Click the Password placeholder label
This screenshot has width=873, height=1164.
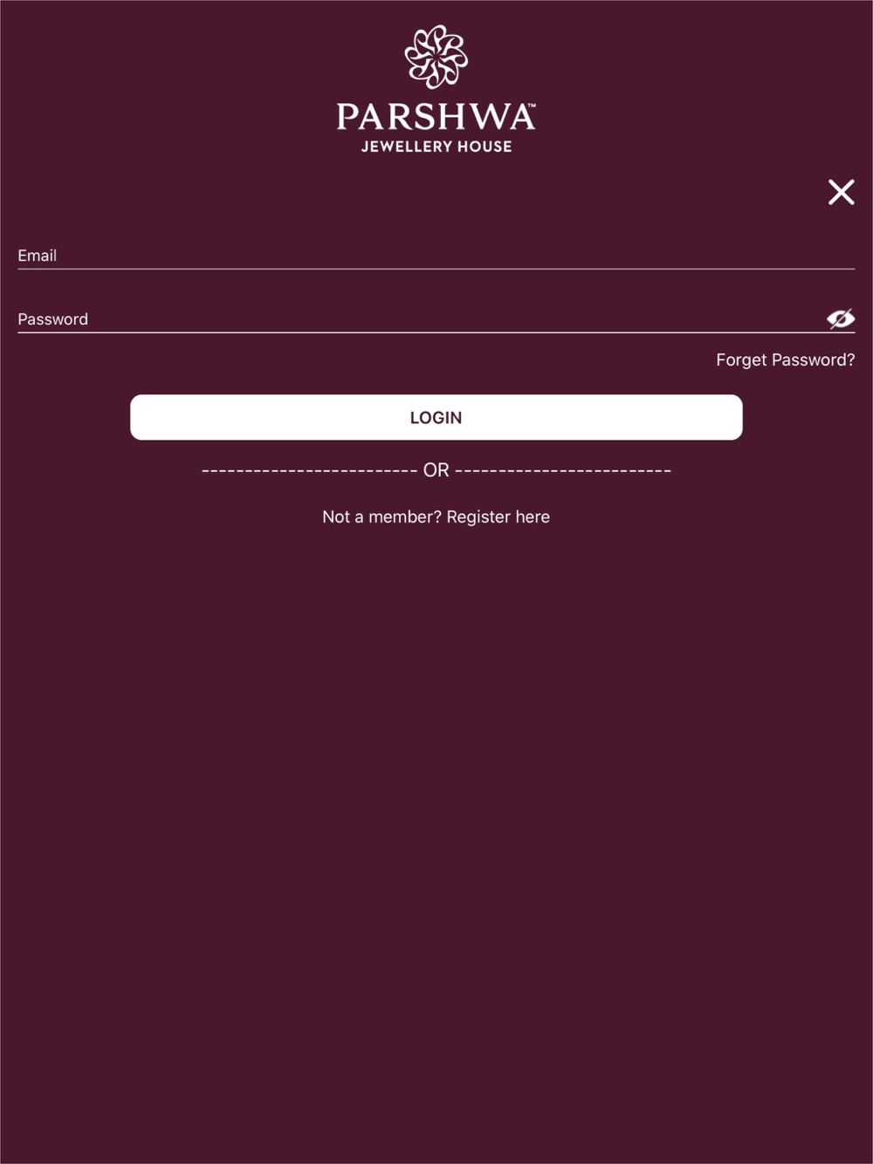53,319
